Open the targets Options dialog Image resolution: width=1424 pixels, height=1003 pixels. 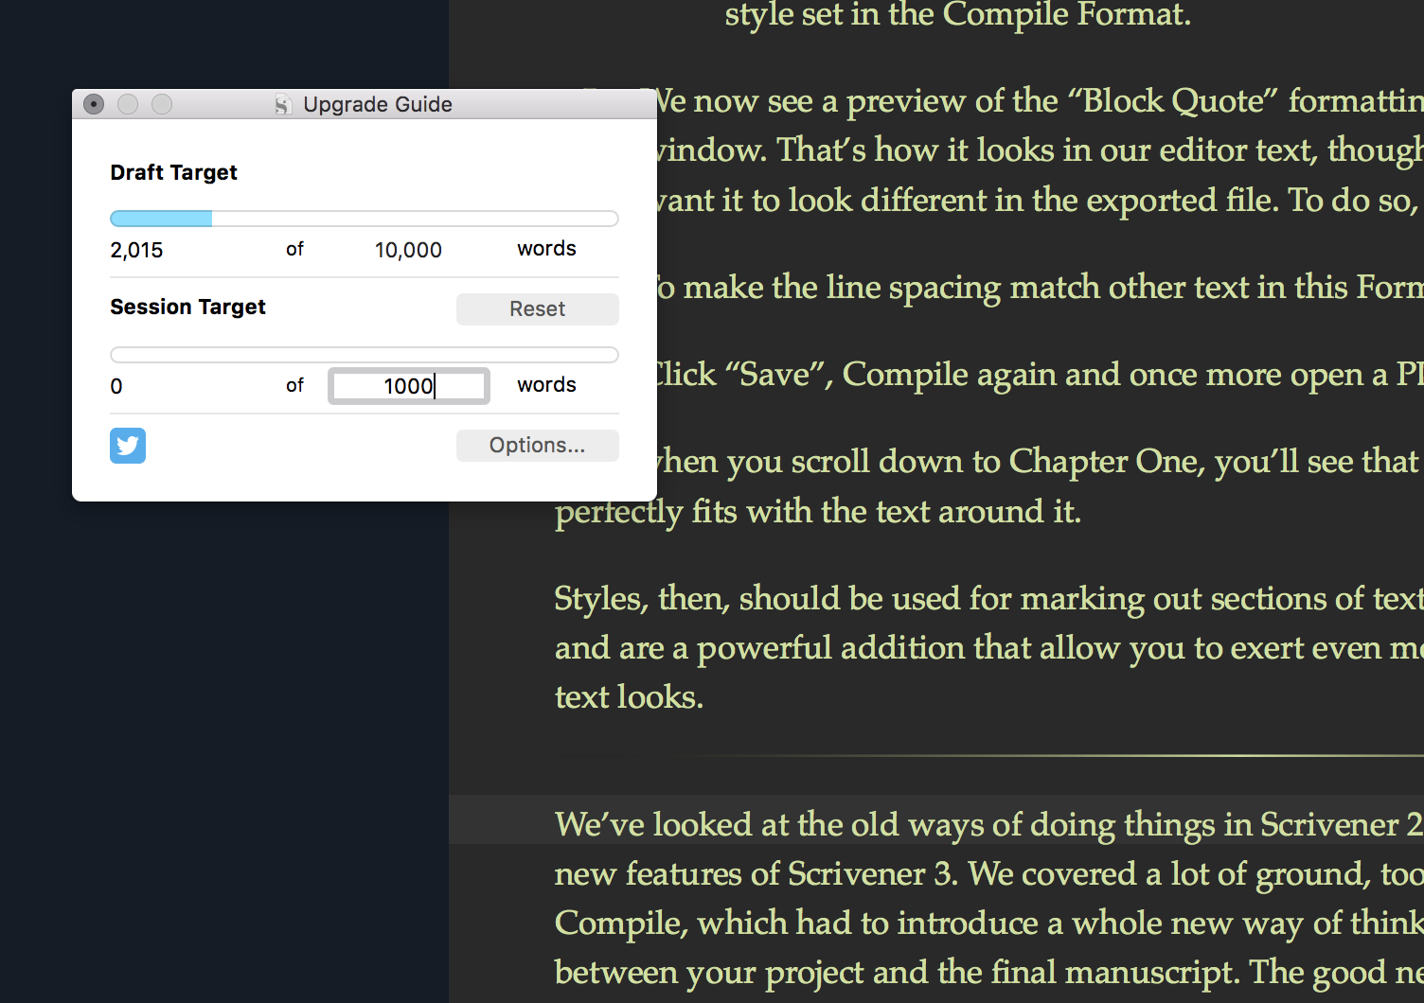point(537,446)
